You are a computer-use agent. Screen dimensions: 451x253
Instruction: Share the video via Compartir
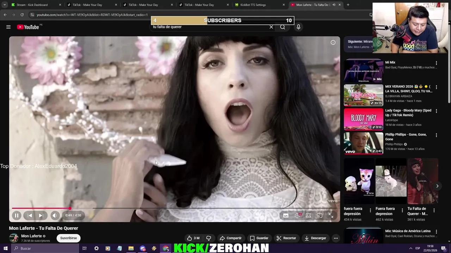(x=230, y=238)
